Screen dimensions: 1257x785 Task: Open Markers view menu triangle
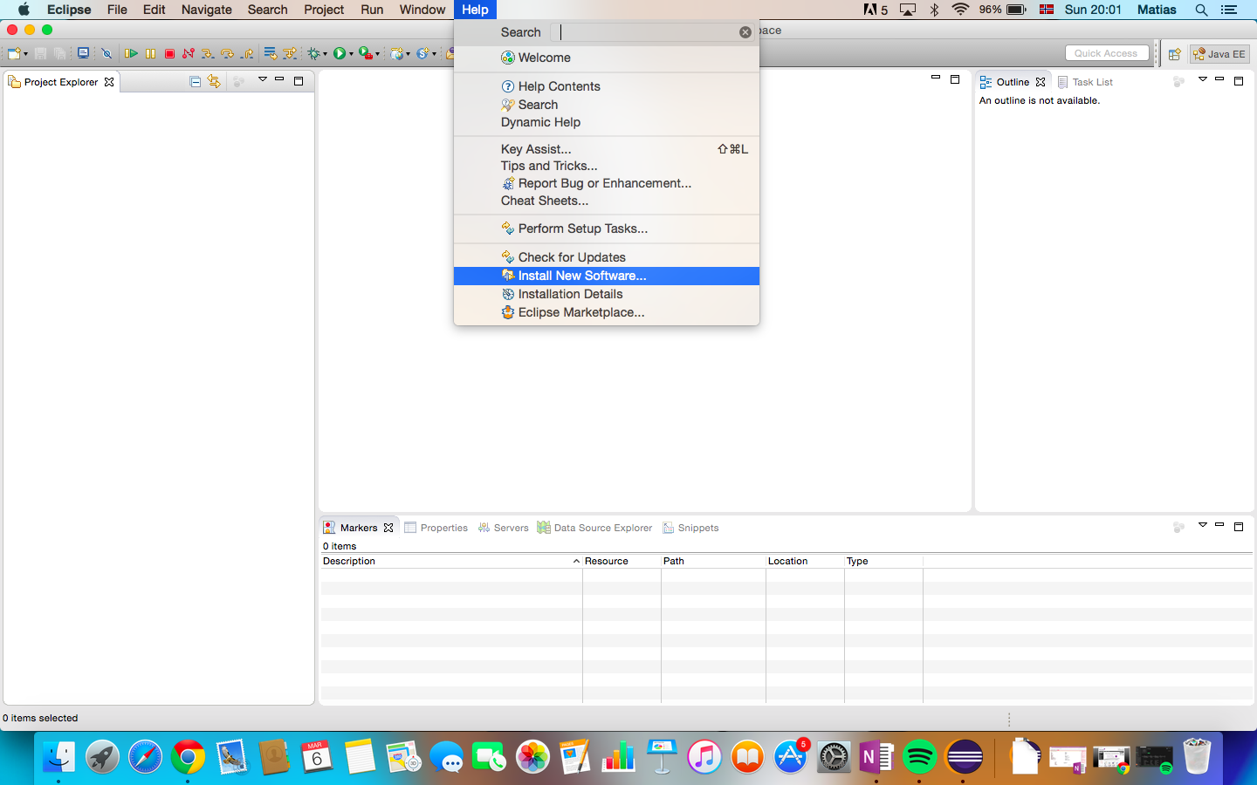click(x=1202, y=525)
